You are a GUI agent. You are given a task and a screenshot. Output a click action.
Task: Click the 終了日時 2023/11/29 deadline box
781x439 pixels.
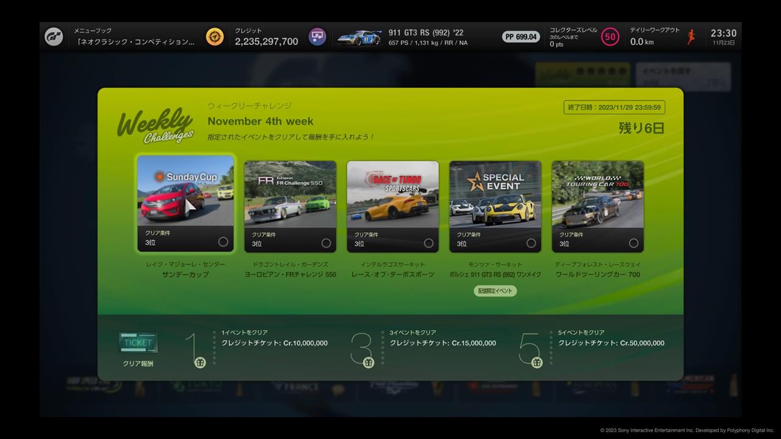pyautogui.click(x=614, y=107)
